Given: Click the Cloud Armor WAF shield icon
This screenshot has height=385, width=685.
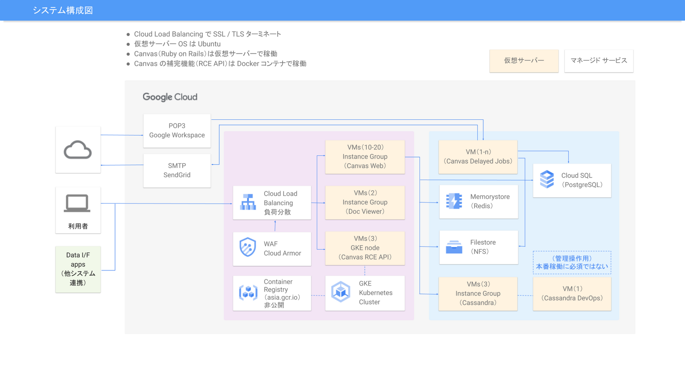Looking at the screenshot, I should tap(248, 247).
